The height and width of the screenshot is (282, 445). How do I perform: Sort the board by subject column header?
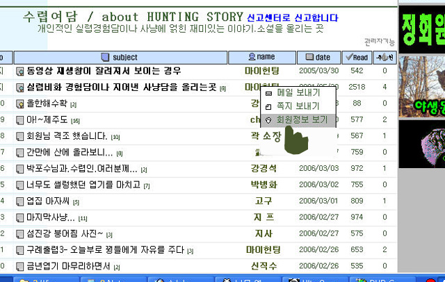pyautogui.click(x=125, y=56)
